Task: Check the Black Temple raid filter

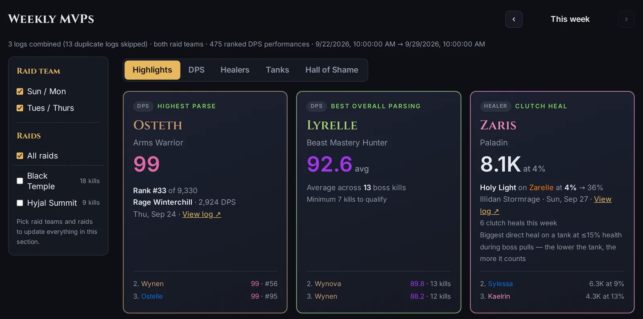Action: (x=20, y=181)
